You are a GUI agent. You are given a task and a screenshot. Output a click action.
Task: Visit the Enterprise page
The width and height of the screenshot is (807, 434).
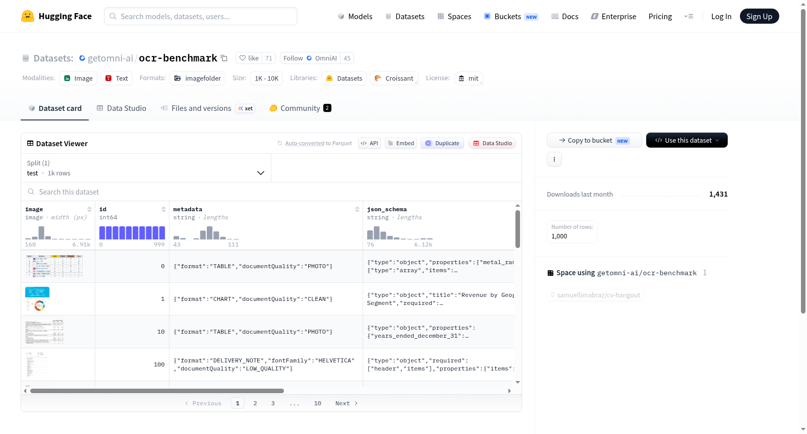coord(613,17)
